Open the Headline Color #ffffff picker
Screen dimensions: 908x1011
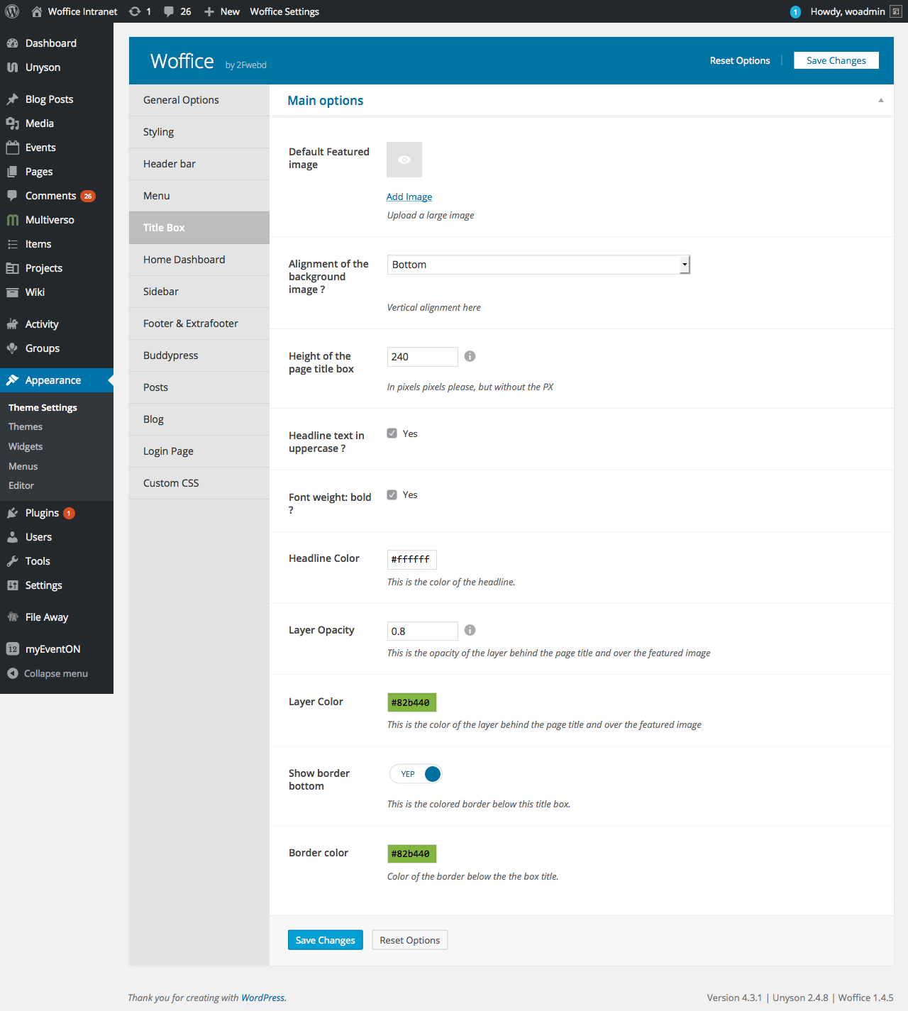[x=412, y=560]
